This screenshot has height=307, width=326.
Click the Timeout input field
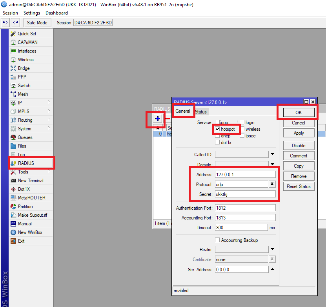pyautogui.click(x=241, y=228)
